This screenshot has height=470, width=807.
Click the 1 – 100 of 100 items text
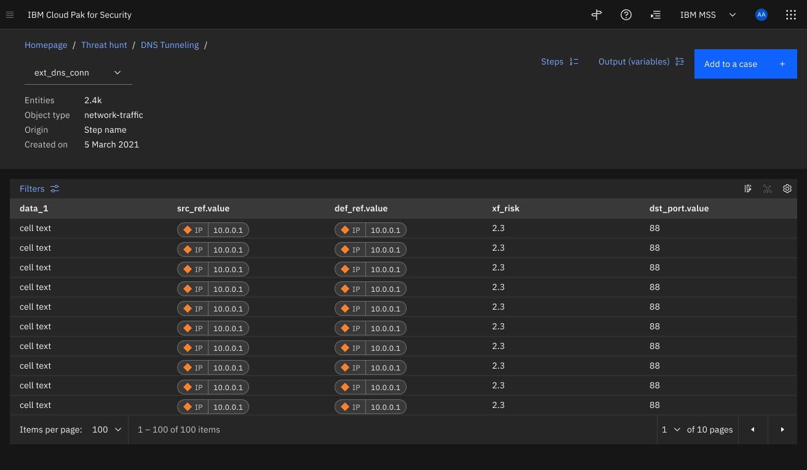(179, 429)
